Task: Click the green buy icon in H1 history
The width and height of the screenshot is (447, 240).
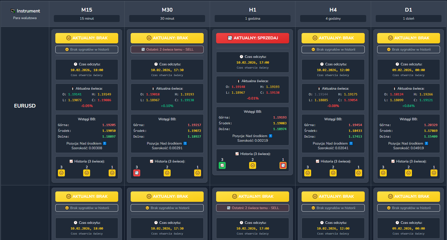Action: [222, 165]
